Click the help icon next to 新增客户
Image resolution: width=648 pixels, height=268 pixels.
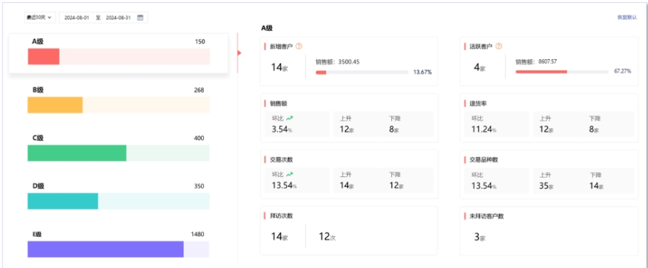click(299, 47)
